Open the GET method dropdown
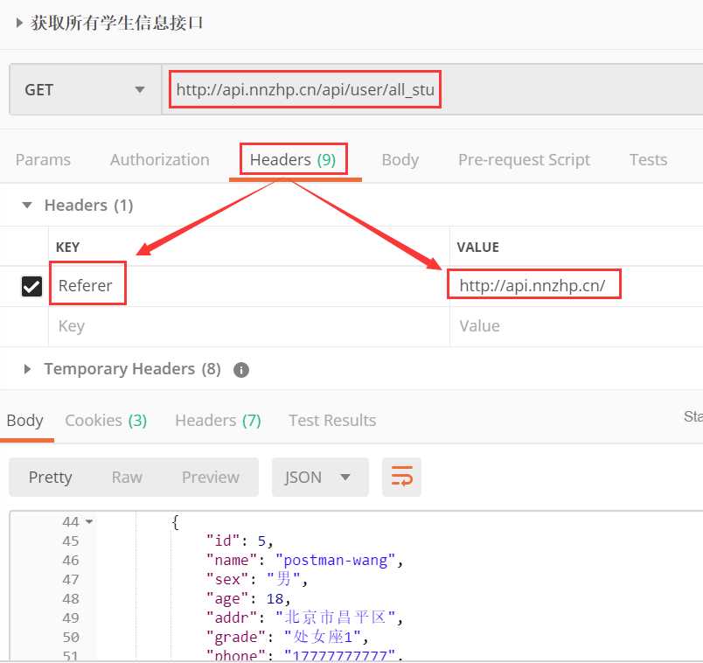 point(85,90)
